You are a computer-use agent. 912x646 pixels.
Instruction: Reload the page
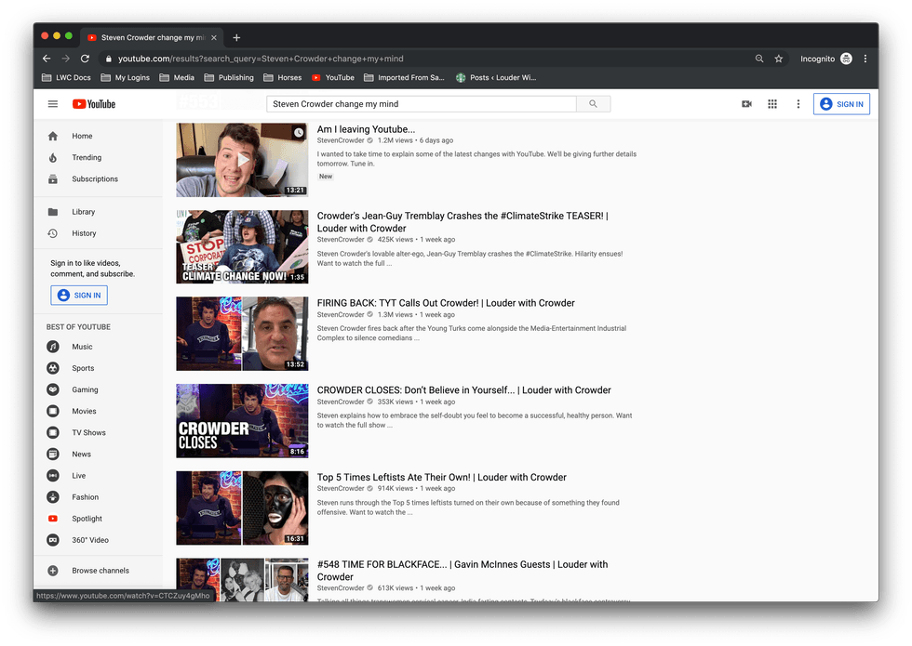[85, 59]
